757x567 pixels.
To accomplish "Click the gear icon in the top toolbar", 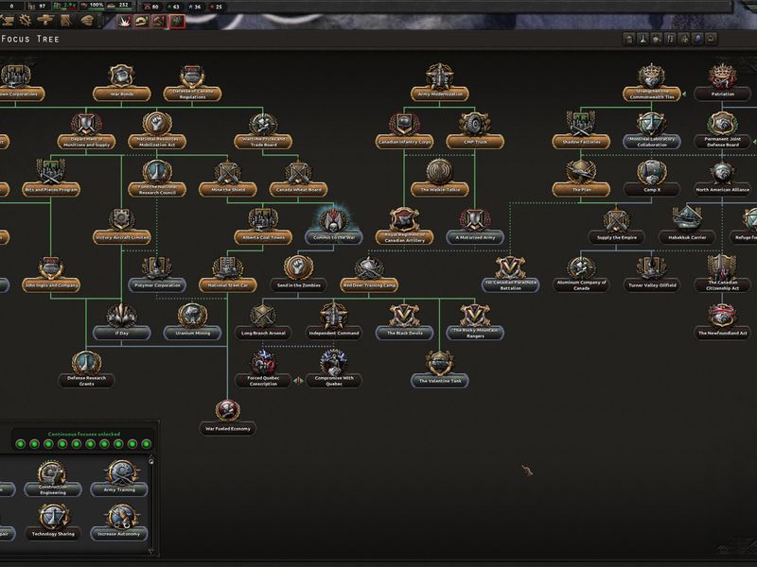I will coord(26,20).
